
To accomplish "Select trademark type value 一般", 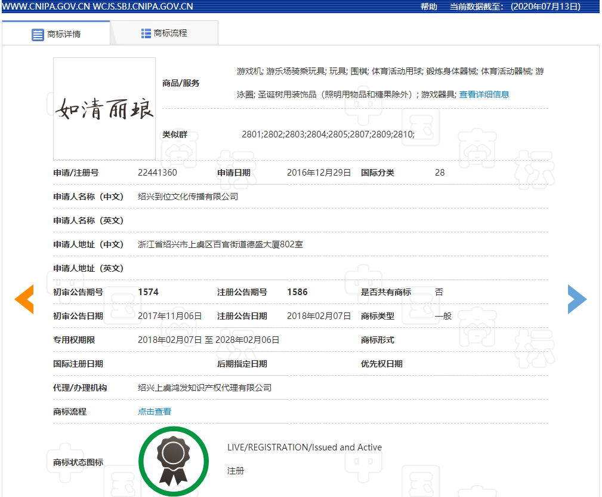I will pyautogui.click(x=443, y=316).
